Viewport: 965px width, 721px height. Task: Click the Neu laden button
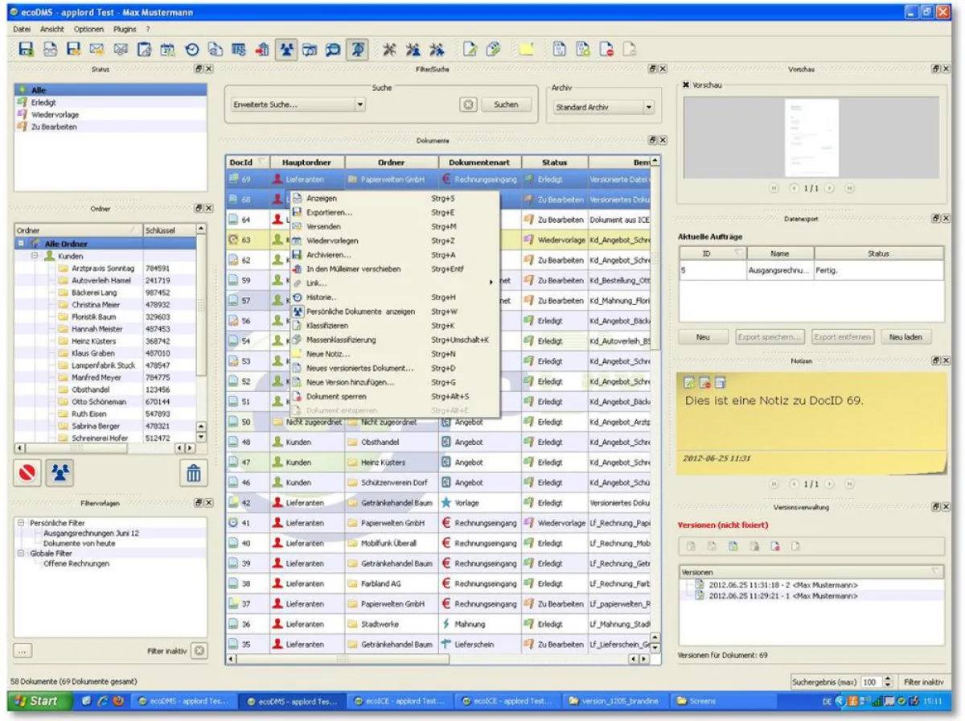pos(905,337)
